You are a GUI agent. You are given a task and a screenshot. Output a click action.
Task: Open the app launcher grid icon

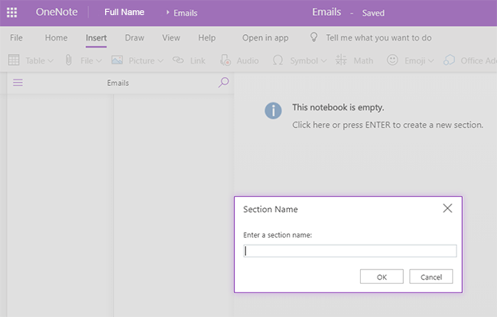[12, 13]
